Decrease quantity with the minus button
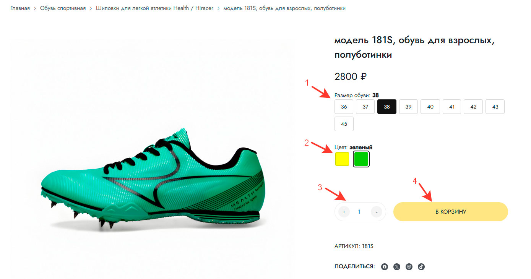Image resolution: width=531 pixels, height=279 pixels. coord(377,212)
